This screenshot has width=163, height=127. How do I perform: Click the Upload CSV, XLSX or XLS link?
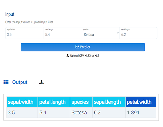[x=83, y=56]
